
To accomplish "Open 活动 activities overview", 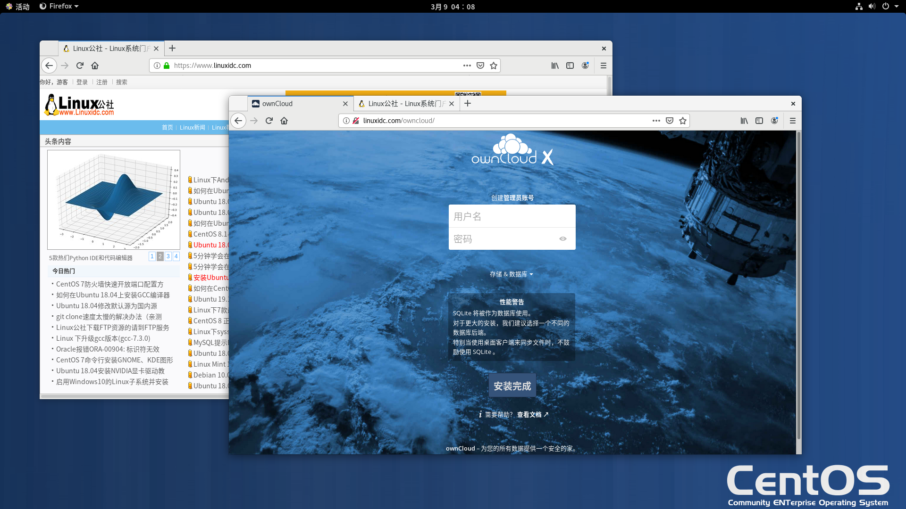I will coord(18,6).
